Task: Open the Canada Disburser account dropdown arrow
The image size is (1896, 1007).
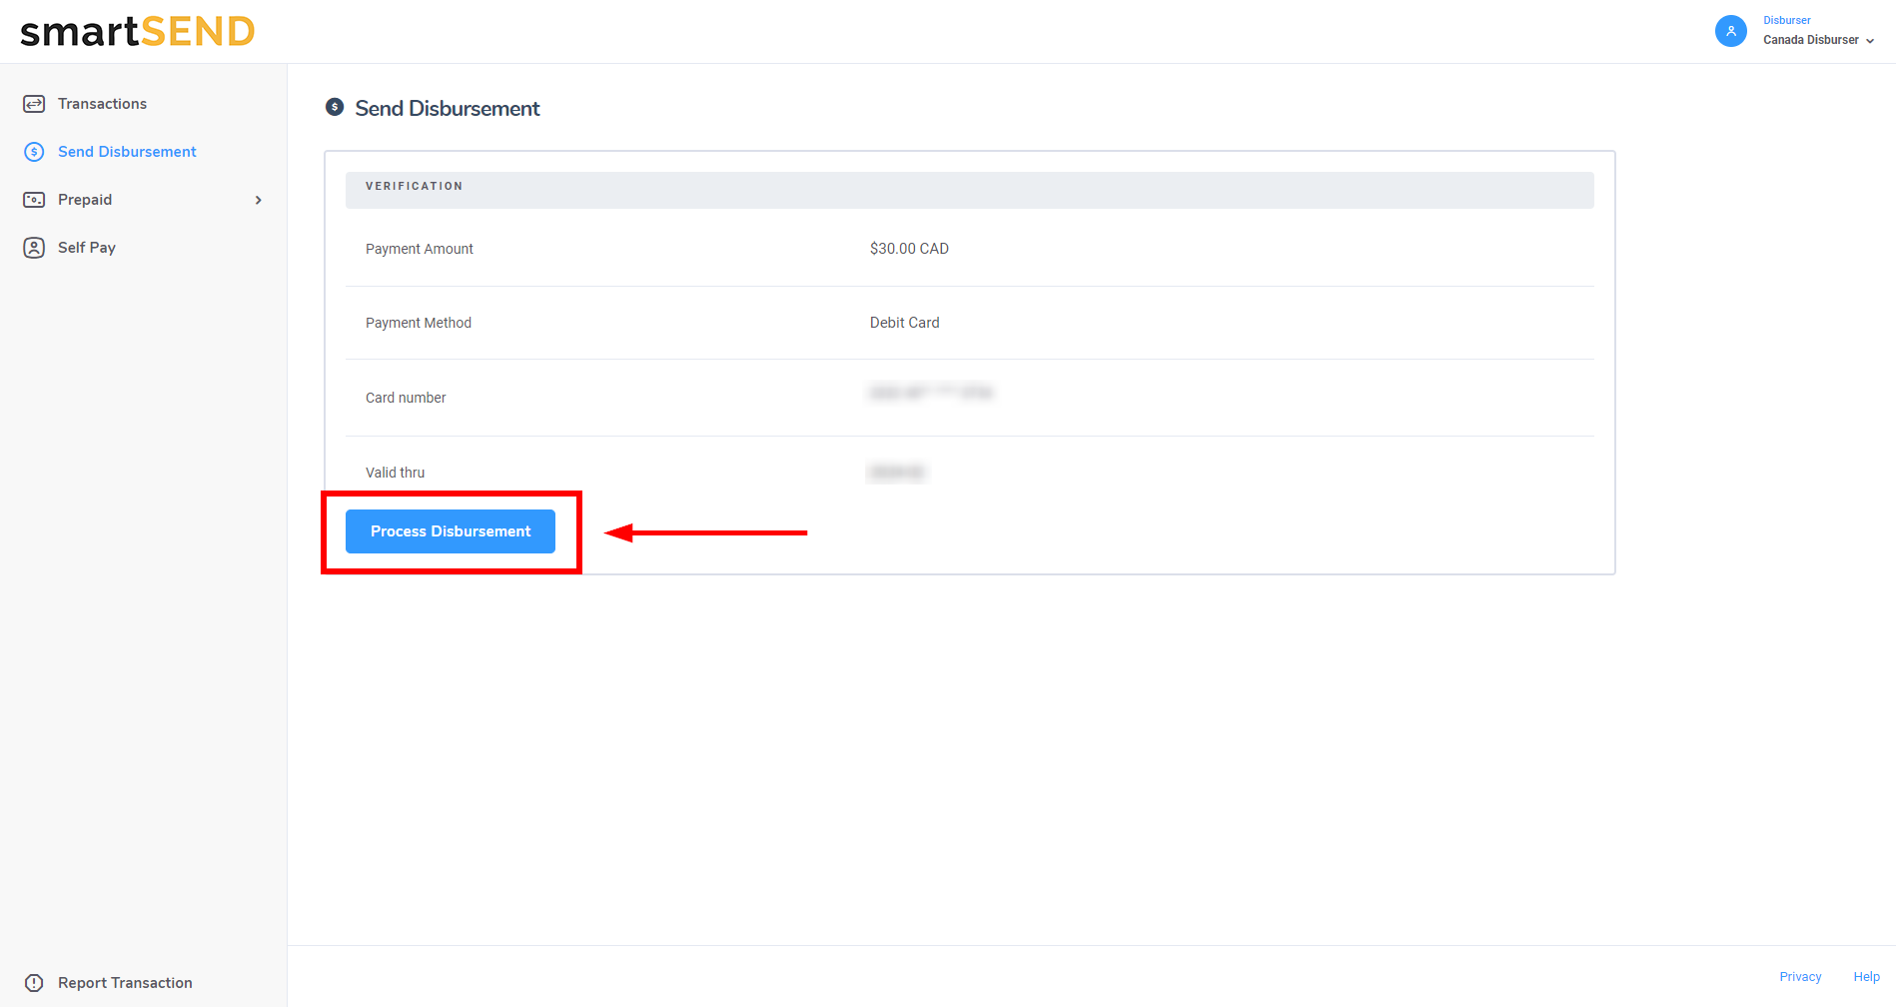Action: (1870, 41)
